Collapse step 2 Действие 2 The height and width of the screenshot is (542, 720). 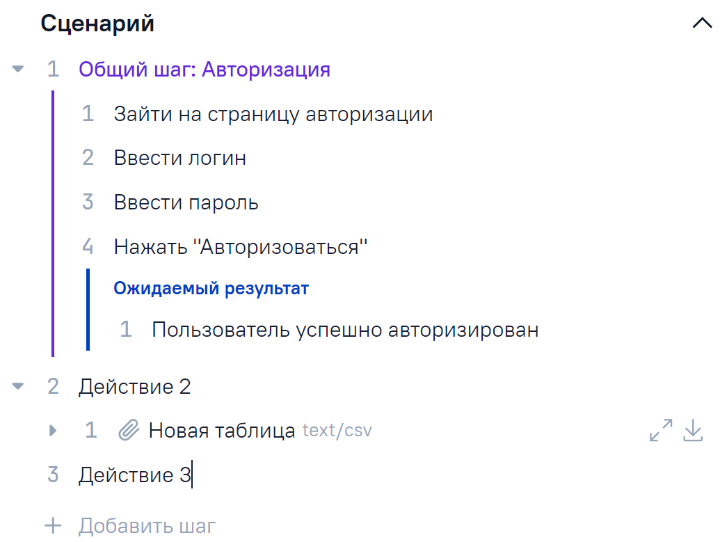pyautogui.click(x=18, y=386)
